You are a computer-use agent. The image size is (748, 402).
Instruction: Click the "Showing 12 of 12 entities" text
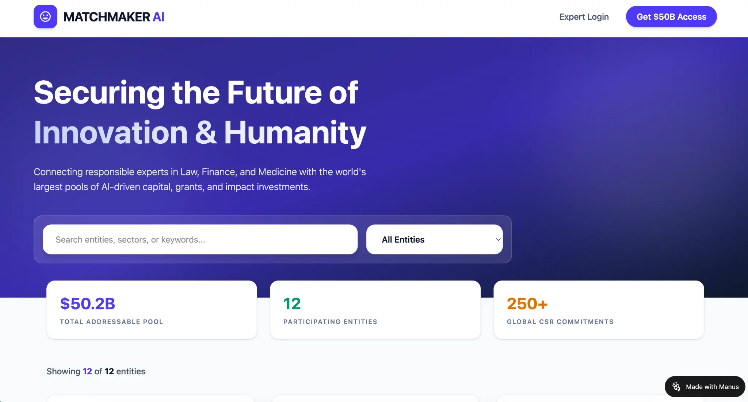pos(96,371)
